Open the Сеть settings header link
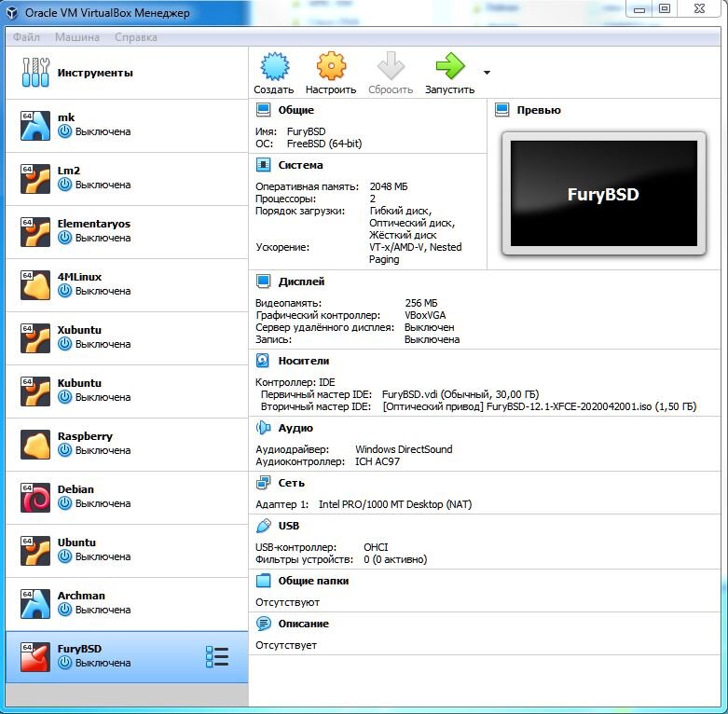Image resolution: width=728 pixels, height=714 pixels. coord(291,483)
